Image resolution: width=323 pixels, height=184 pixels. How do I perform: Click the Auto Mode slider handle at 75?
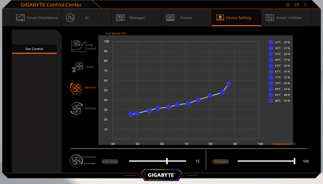[167, 161]
